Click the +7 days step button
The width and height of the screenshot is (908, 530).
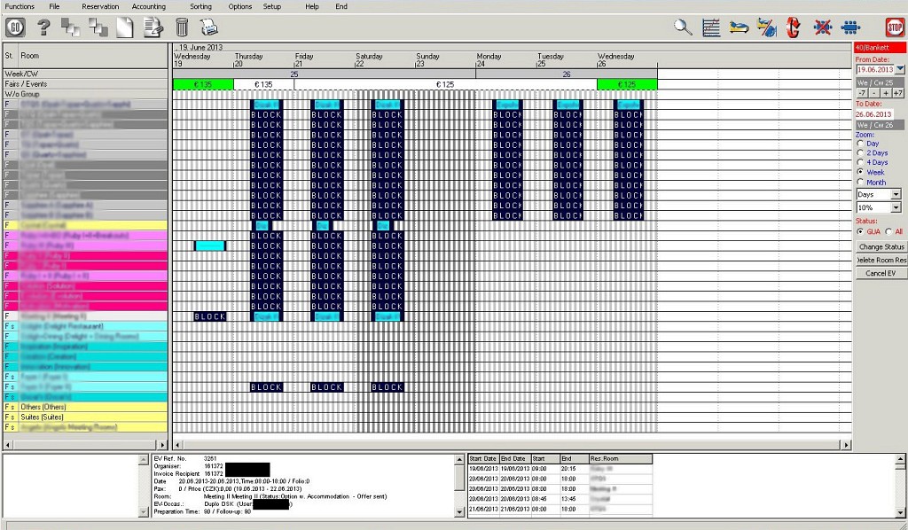[899, 93]
